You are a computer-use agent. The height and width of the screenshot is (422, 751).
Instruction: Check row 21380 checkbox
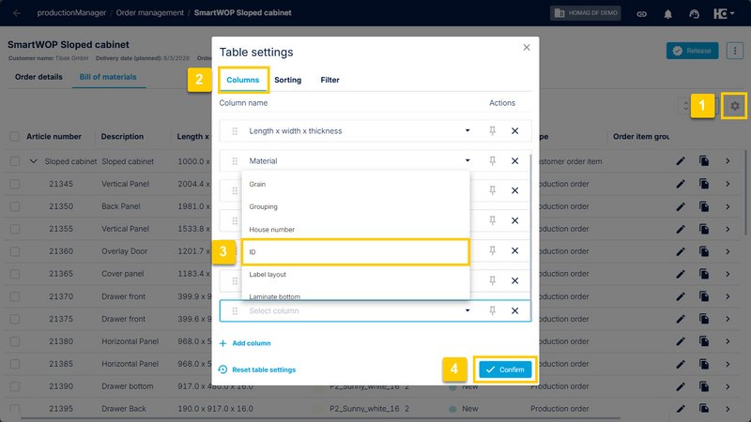coord(14,341)
